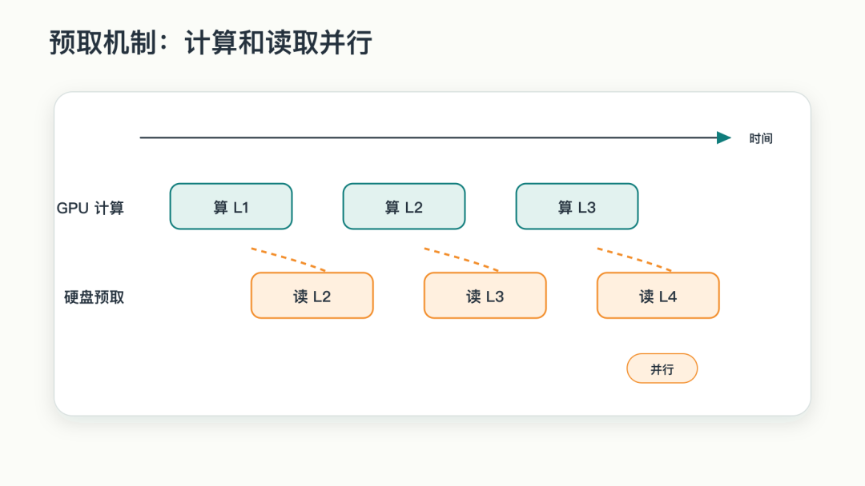Click the 并行 pill label

[662, 368]
